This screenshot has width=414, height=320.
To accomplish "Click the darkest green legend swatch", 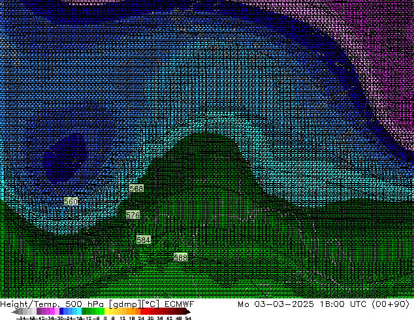I will [x=84, y=311].
